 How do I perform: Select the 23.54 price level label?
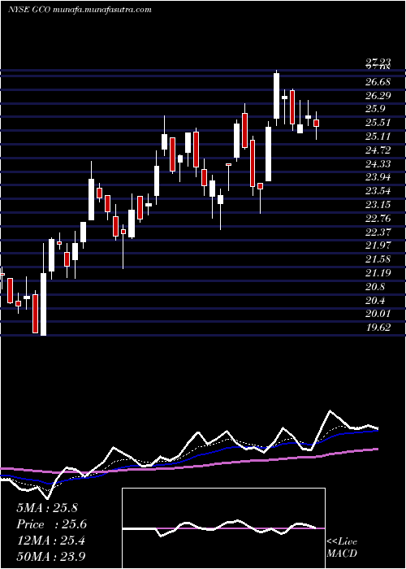coord(378,191)
